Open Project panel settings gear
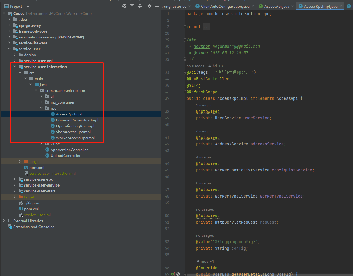The image size is (353, 276). [x=150, y=6]
